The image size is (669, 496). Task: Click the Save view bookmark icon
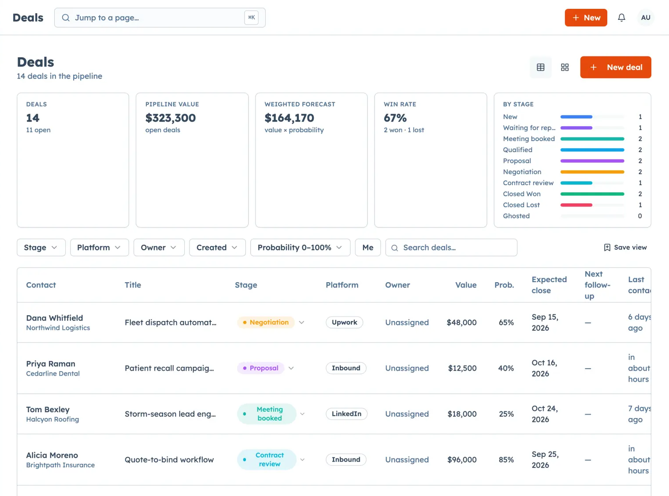pyautogui.click(x=607, y=247)
